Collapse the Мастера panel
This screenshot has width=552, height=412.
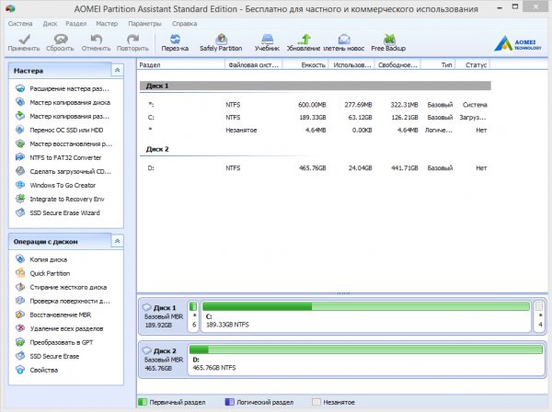tap(117, 71)
